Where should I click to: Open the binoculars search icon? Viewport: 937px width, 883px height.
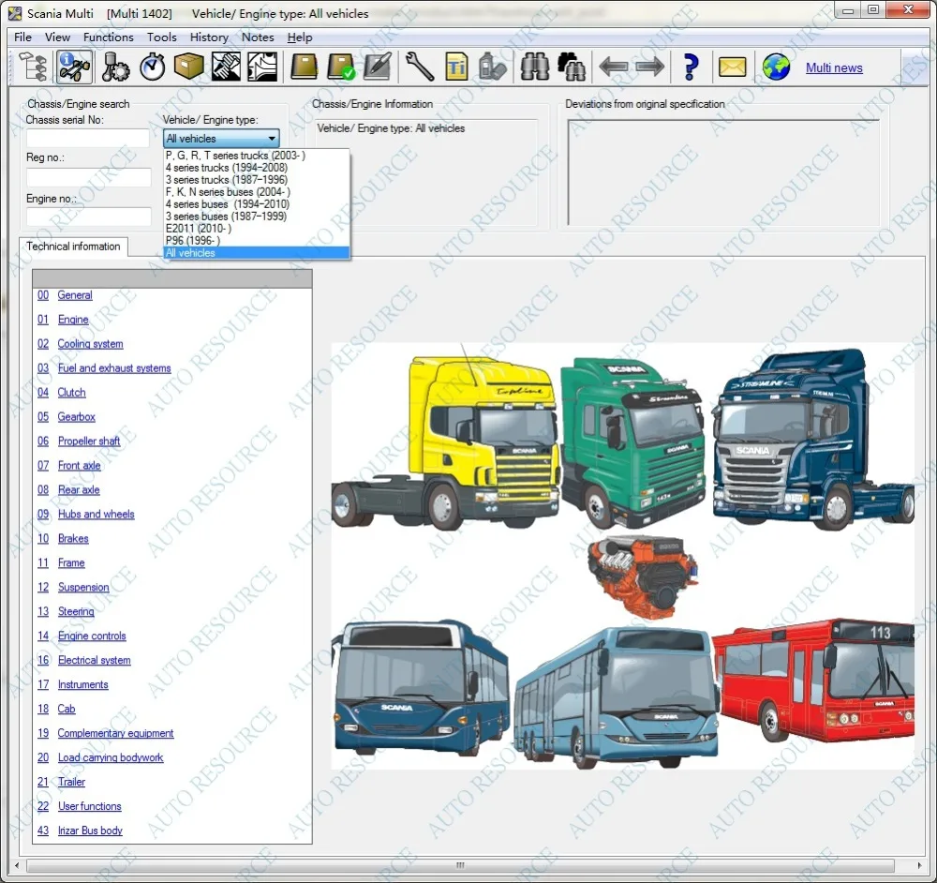535,67
